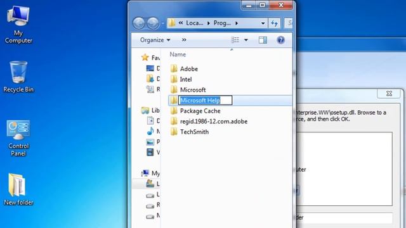Open My Computer desktop icon

pos(18,25)
